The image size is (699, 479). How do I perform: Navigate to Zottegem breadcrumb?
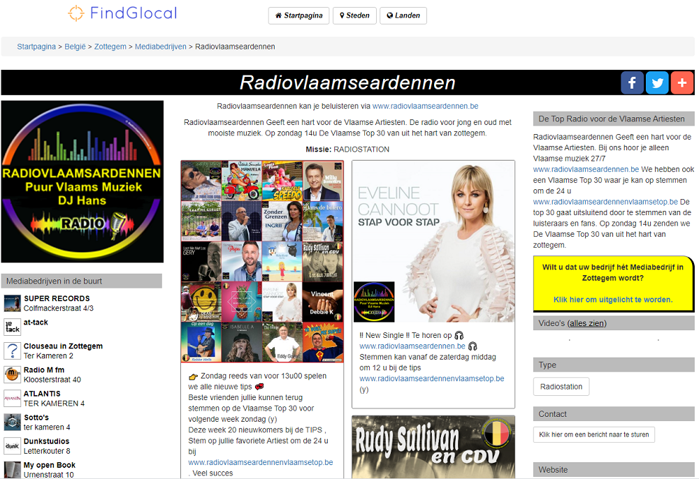[x=110, y=47]
